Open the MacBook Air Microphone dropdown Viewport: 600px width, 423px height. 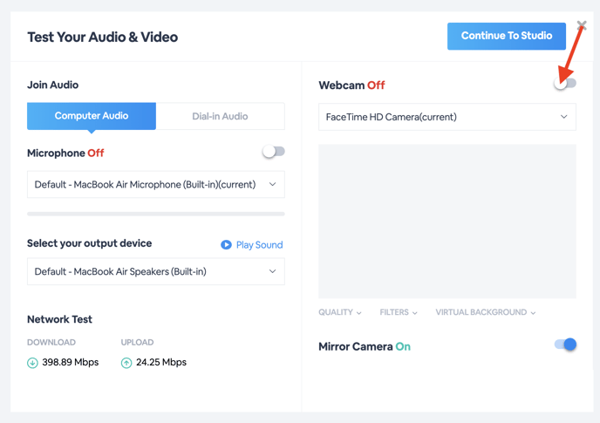click(x=156, y=185)
